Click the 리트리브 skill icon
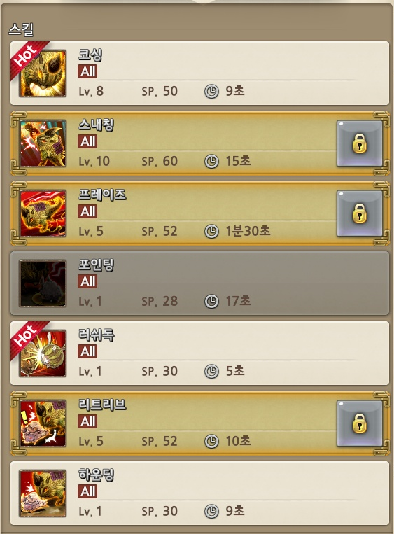Screen dimensions: 394x534 point(43,423)
